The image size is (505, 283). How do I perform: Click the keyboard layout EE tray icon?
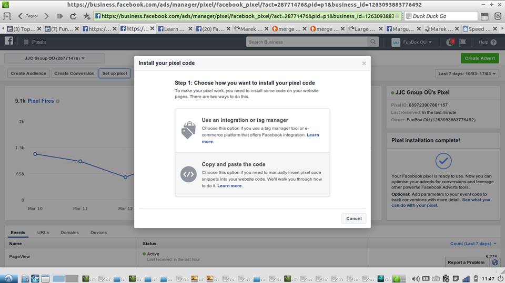(x=426, y=278)
